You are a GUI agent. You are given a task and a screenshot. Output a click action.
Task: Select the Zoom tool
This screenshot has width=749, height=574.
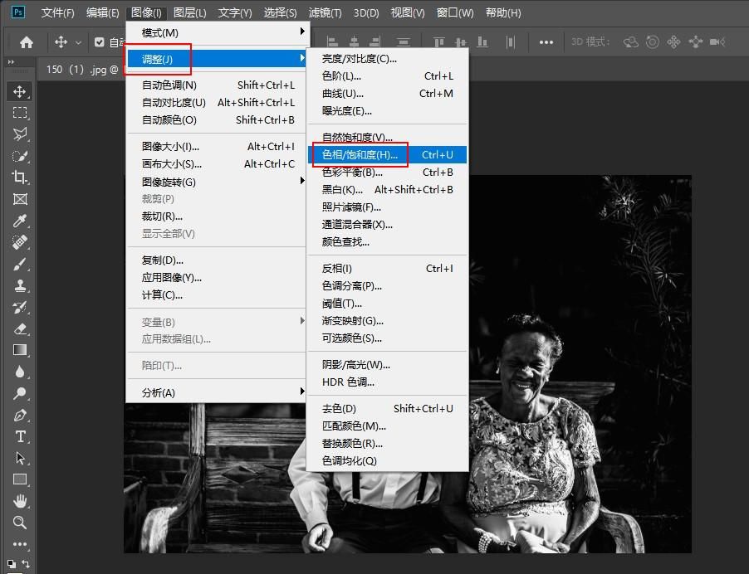tap(20, 523)
